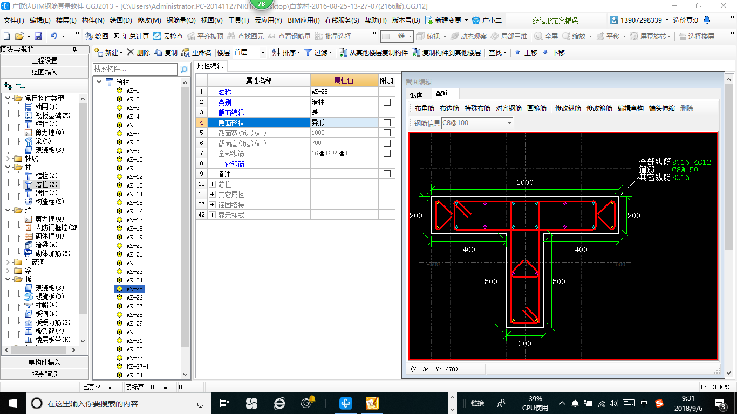This screenshot has height=414, width=737.
Task: Open 构件(N) menu
Action: (93, 20)
